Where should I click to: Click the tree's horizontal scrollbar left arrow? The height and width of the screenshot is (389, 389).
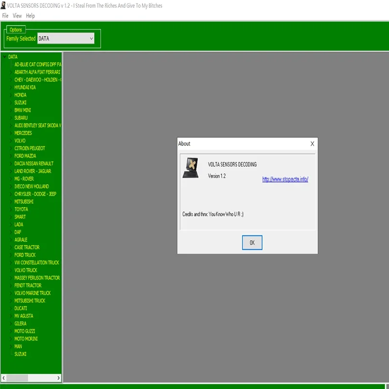(4, 378)
